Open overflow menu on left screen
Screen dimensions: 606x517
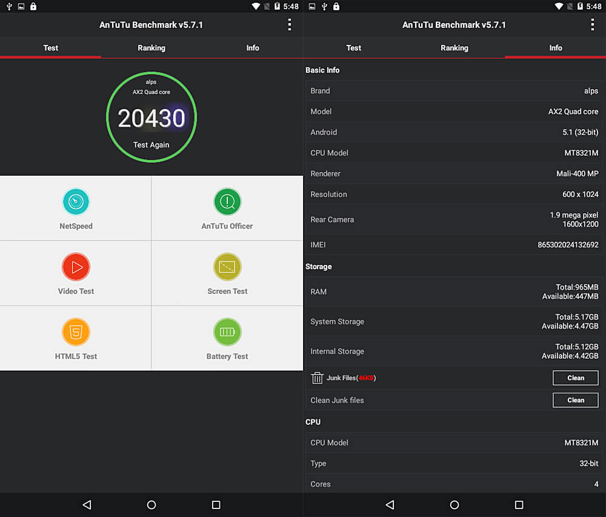click(x=290, y=25)
